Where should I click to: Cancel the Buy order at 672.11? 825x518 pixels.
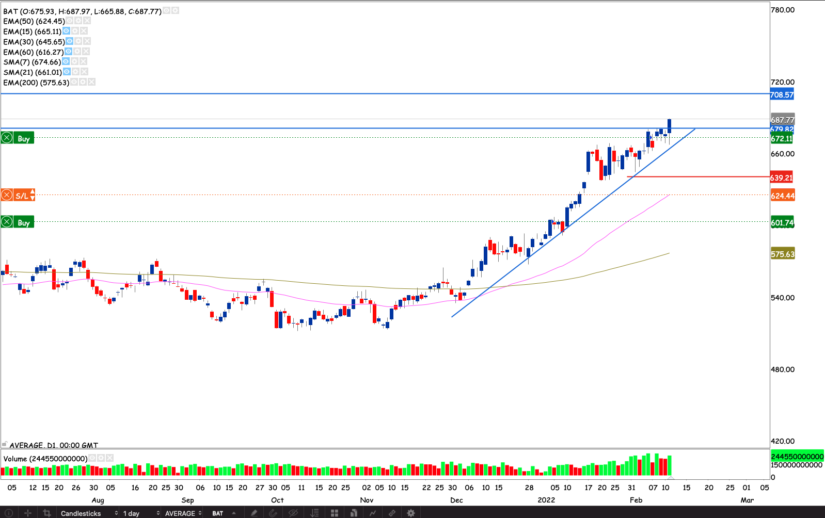click(x=7, y=138)
